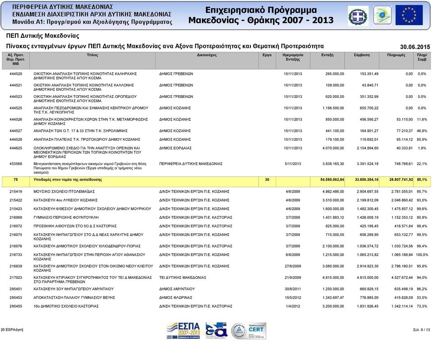This screenshot has width=433, height=342.
Task: Click the title "ΚΑΤΑΣΚΕΥΗ 4ου ΛΥΚΕΙΟΥ ΚΟΖΑΝΗΣ"
Action: click(x=65, y=200)
